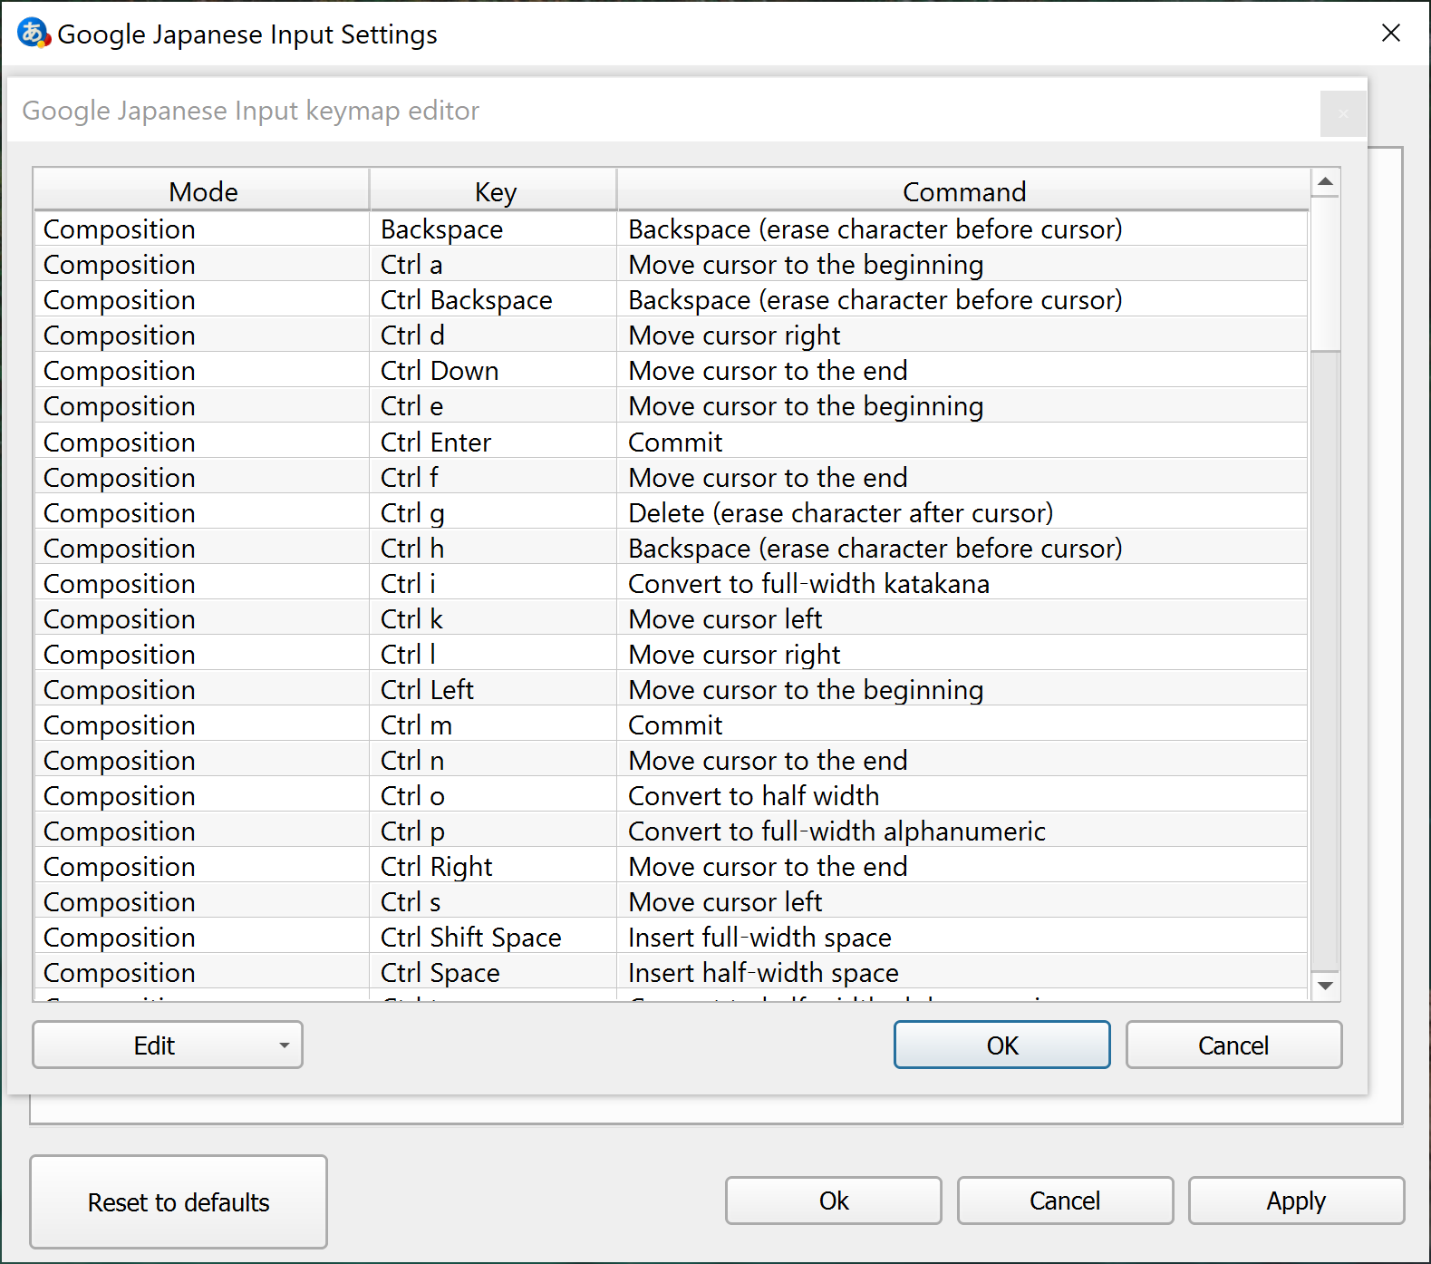Select the Ctrl Down key cell
1431x1264 pixels.
pyautogui.click(x=493, y=371)
